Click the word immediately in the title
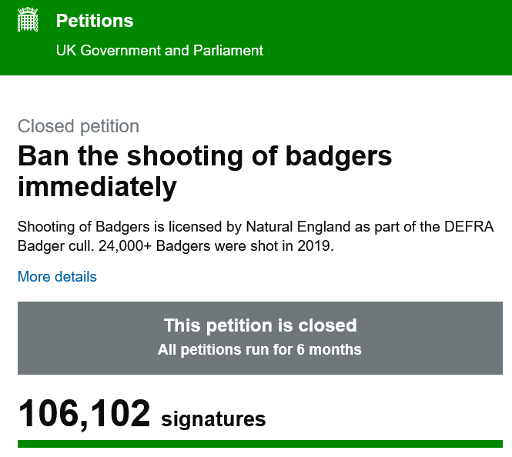512x457 pixels. pos(97,186)
